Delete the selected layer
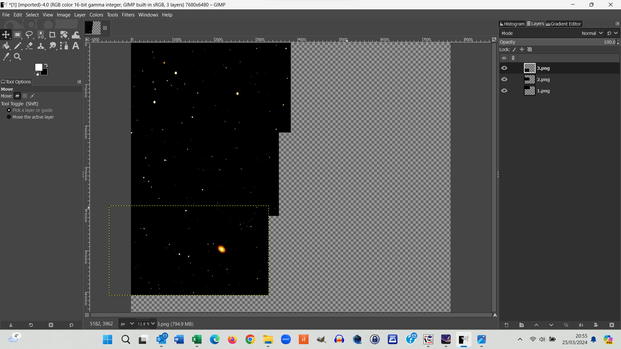Viewport: 621px width, 349px height. click(612, 325)
